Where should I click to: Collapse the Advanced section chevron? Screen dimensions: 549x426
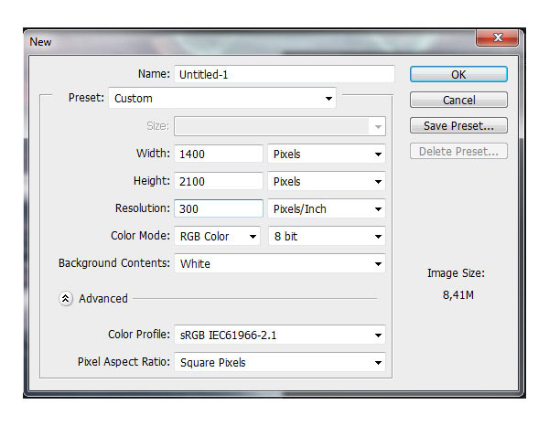(x=66, y=298)
